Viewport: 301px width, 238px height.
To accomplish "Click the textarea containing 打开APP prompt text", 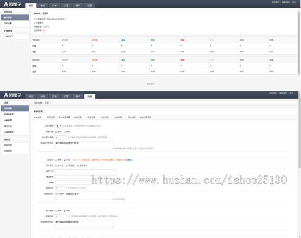I will 84,196.
